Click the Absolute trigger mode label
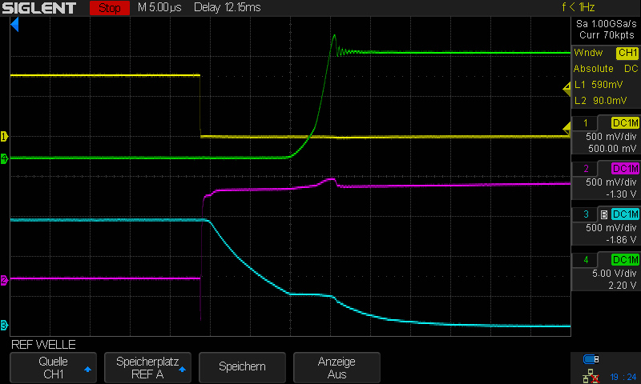The height and width of the screenshot is (384, 641). [593, 69]
